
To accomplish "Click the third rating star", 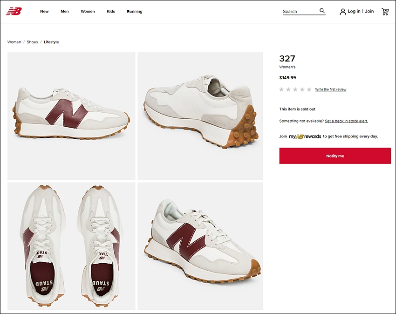I will tap(295, 89).
